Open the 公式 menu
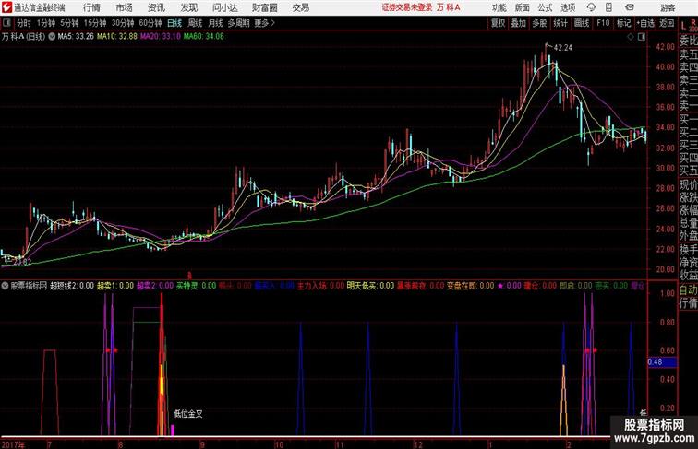The height and width of the screenshot is (449, 698). [545, 7]
